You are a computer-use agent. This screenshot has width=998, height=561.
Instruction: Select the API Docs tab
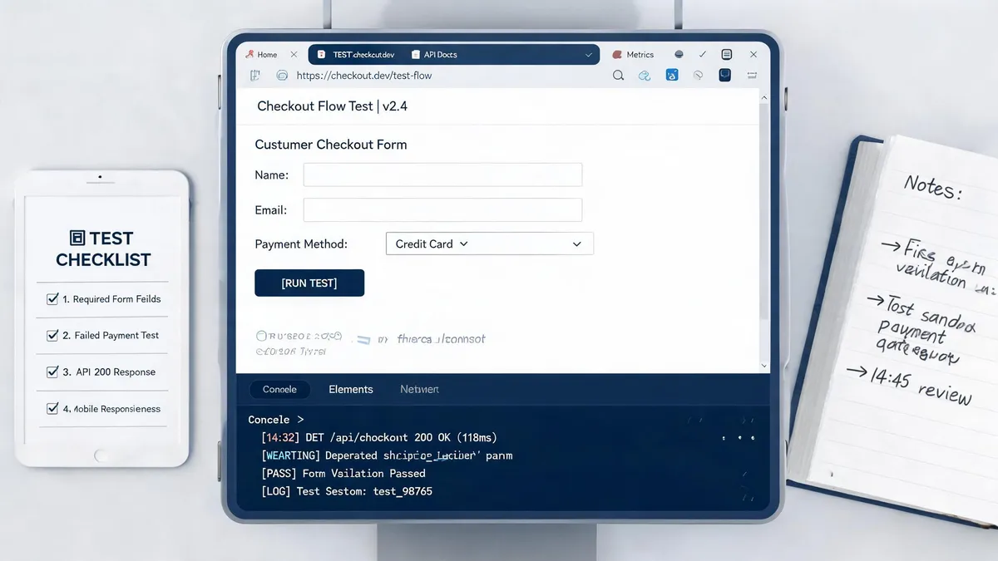(x=434, y=55)
